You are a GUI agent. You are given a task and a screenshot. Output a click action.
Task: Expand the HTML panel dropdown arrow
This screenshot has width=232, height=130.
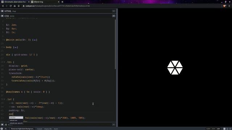coord(113,11)
